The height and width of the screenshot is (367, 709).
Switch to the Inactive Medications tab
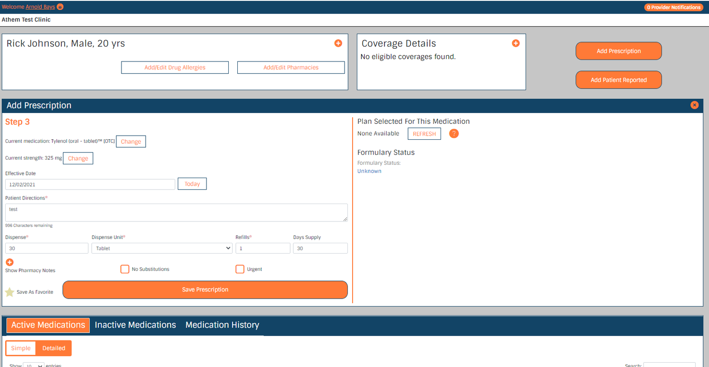pos(135,325)
